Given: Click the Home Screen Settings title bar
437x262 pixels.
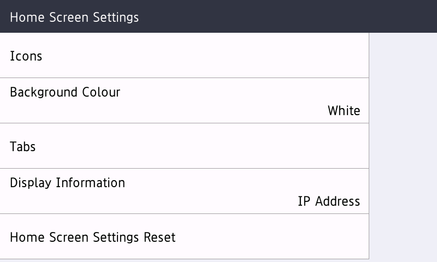Looking at the screenshot, I should [218, 16].
